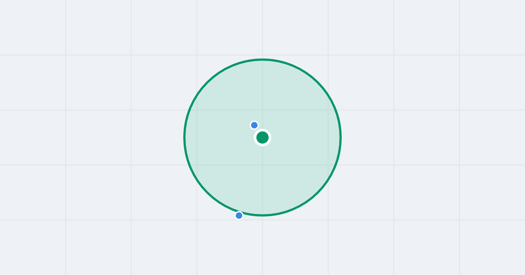Click the blue handle beside the circle center
The image size is (525, 275).
[254, 125]
